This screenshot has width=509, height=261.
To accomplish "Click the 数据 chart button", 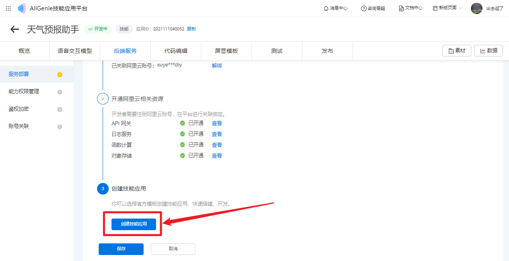I will pos(489,51).
